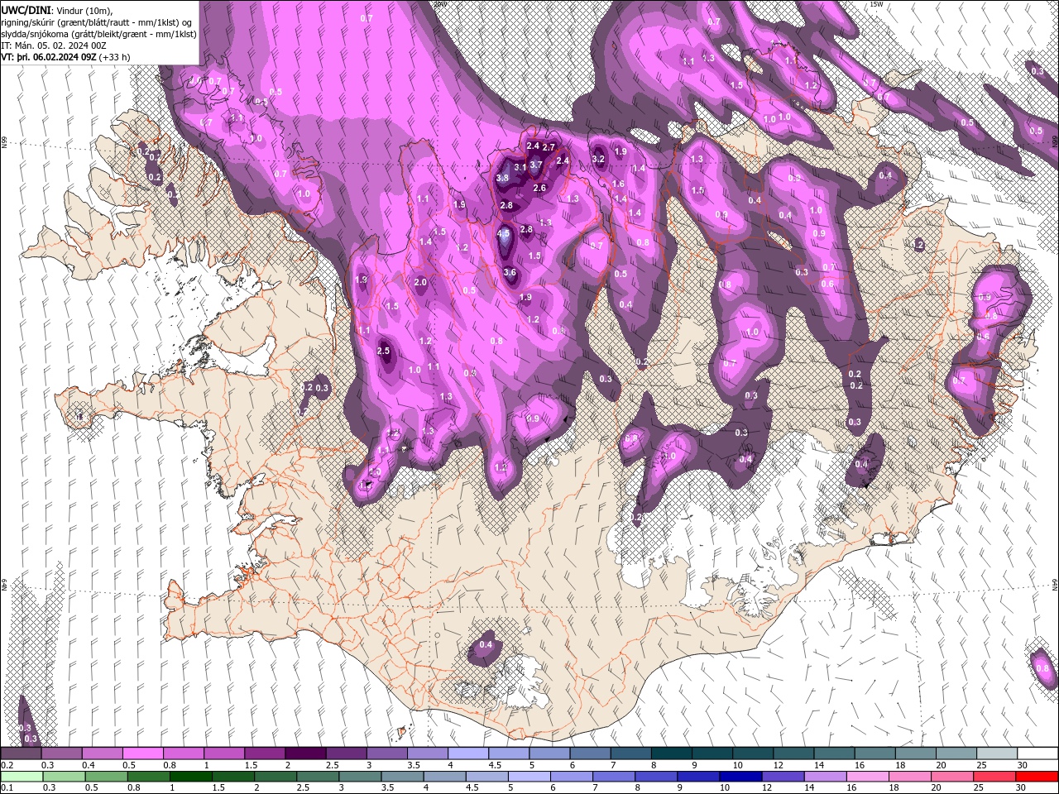Image resolution: width=1059 pixels, height=794 pixels.
Task: Pick the dark teal snow swatch between 8 and 9
Action: pos(671,753)
